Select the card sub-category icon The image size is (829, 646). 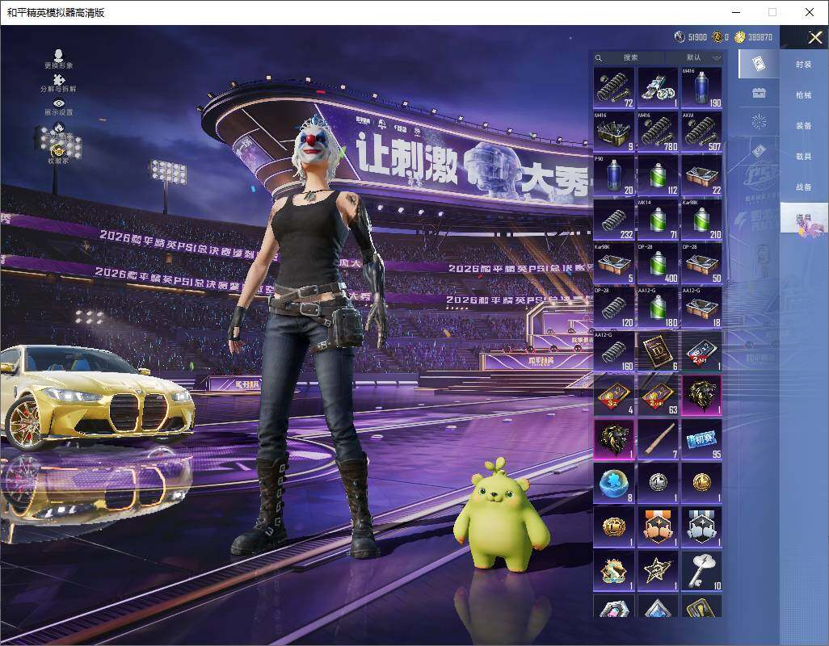pos(759,64)
